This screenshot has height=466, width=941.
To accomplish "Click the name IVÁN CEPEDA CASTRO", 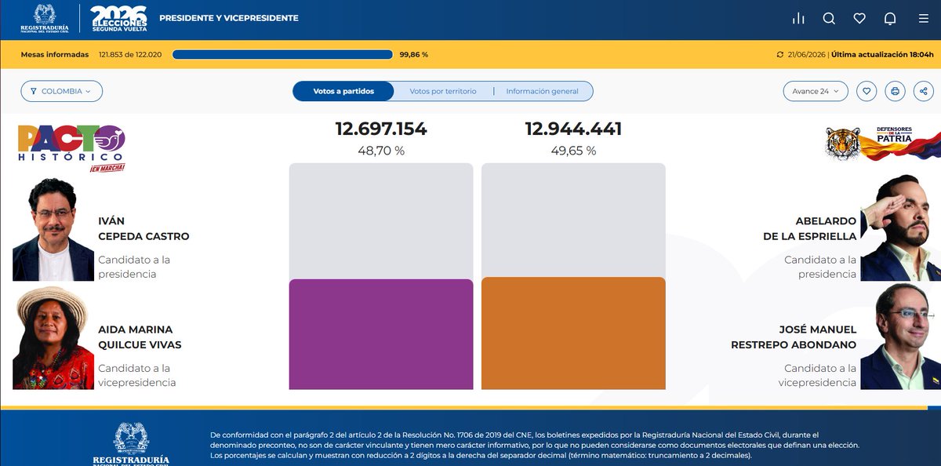I will coord(144,228).
